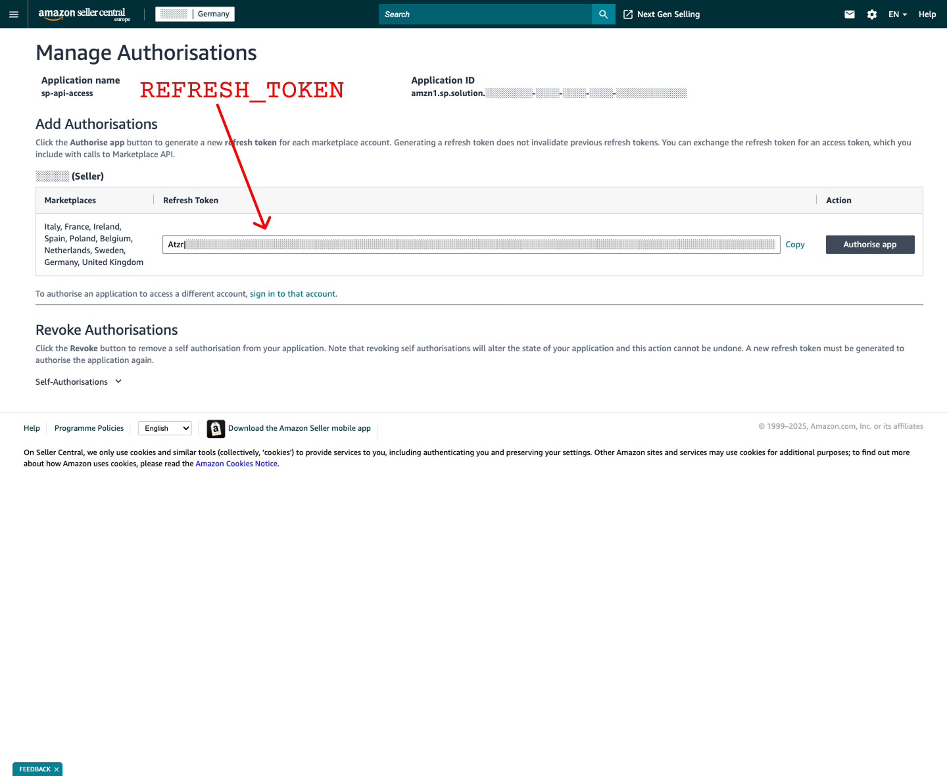
Task: Open the Amazon Cookies Notice link
Action: [x=236, y=464]
